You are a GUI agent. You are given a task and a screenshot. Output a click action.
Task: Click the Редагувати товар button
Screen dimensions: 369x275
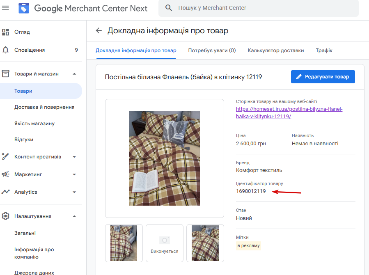[x=323, y=77]
